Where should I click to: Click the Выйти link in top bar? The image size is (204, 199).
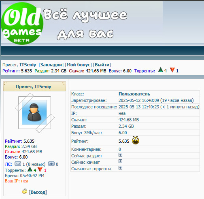pos(102,65)
